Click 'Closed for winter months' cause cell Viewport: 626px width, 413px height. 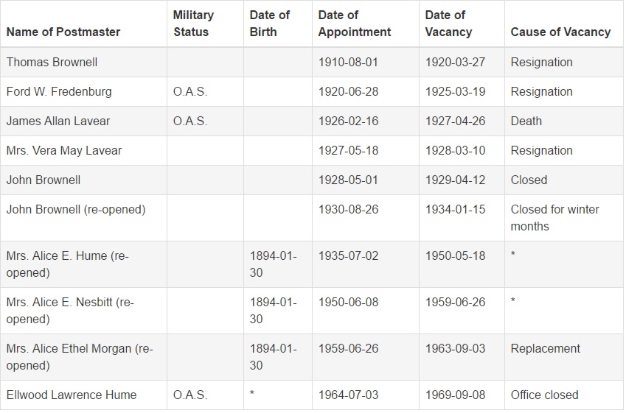tap(555, 218)
